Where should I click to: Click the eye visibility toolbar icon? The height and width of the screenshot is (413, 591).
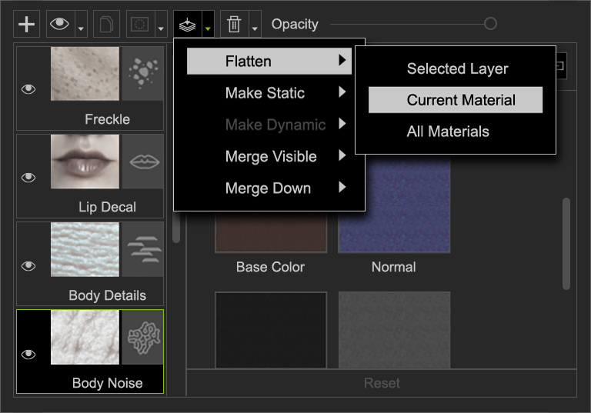point(59,25)
